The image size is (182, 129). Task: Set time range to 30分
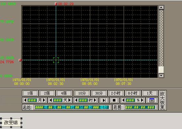pyautogui.click(x=99, y=93)
